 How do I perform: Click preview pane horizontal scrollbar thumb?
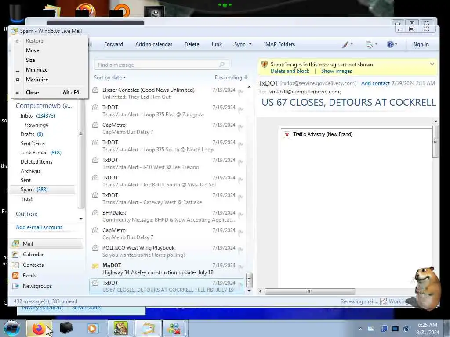point(310,291)
